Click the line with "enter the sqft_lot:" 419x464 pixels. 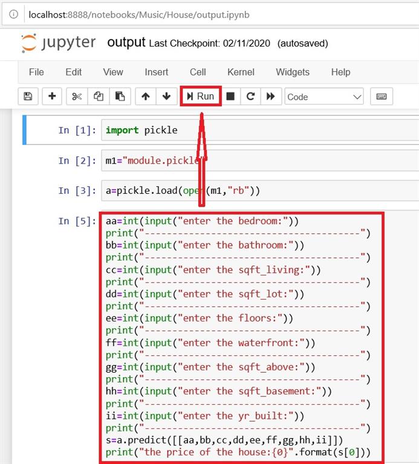click(205, 294)
